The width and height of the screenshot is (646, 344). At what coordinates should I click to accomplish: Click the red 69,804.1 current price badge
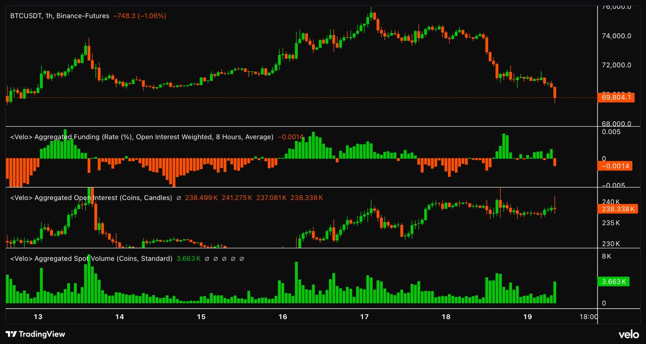(x=615, y=97)
